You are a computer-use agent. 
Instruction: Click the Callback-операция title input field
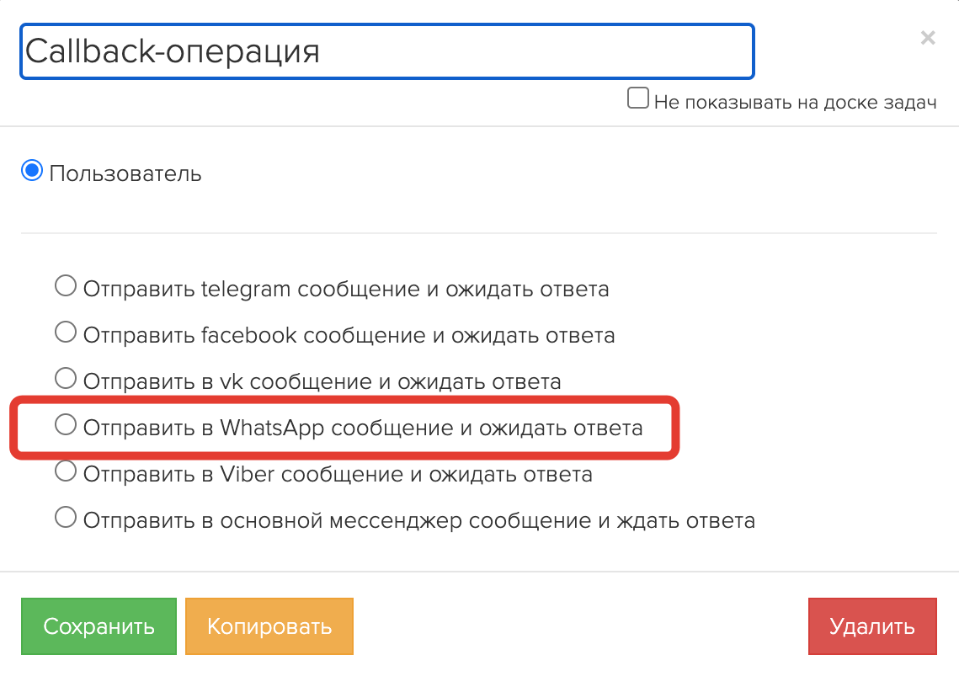click(386, 51)
